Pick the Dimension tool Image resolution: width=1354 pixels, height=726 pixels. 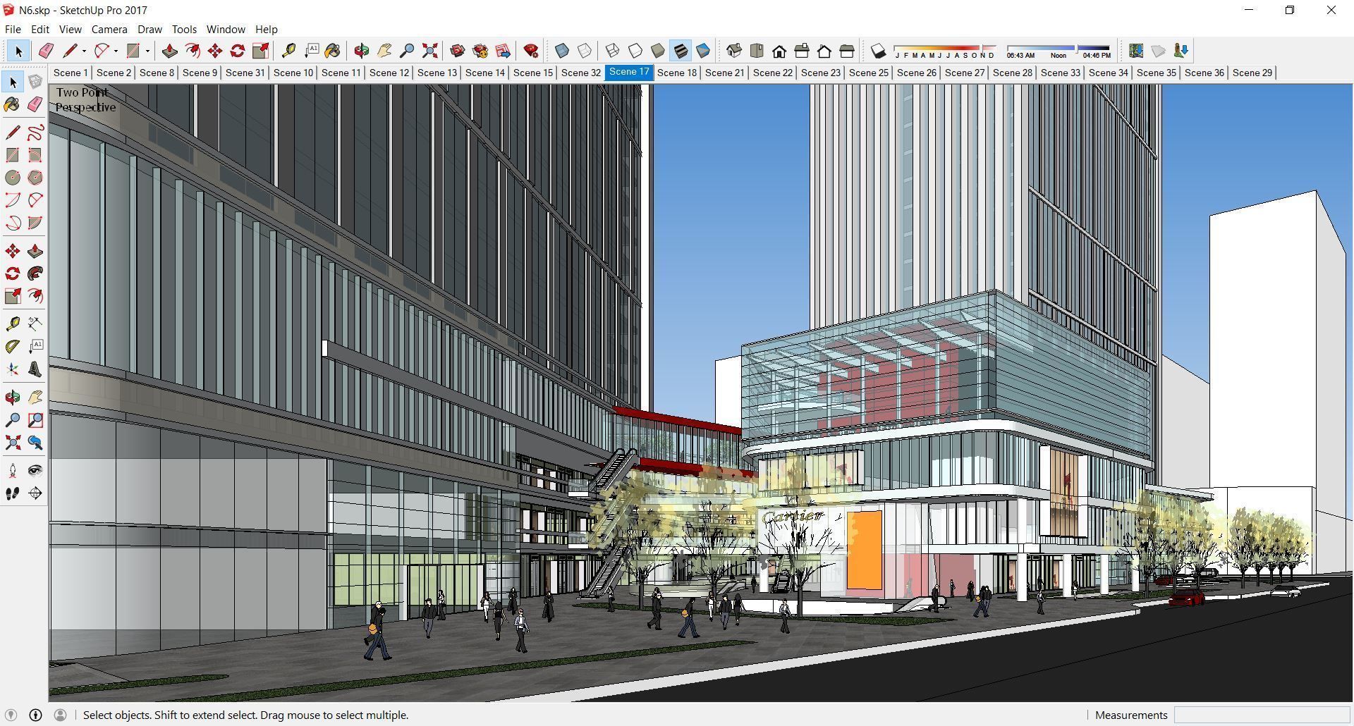point(35,324)
